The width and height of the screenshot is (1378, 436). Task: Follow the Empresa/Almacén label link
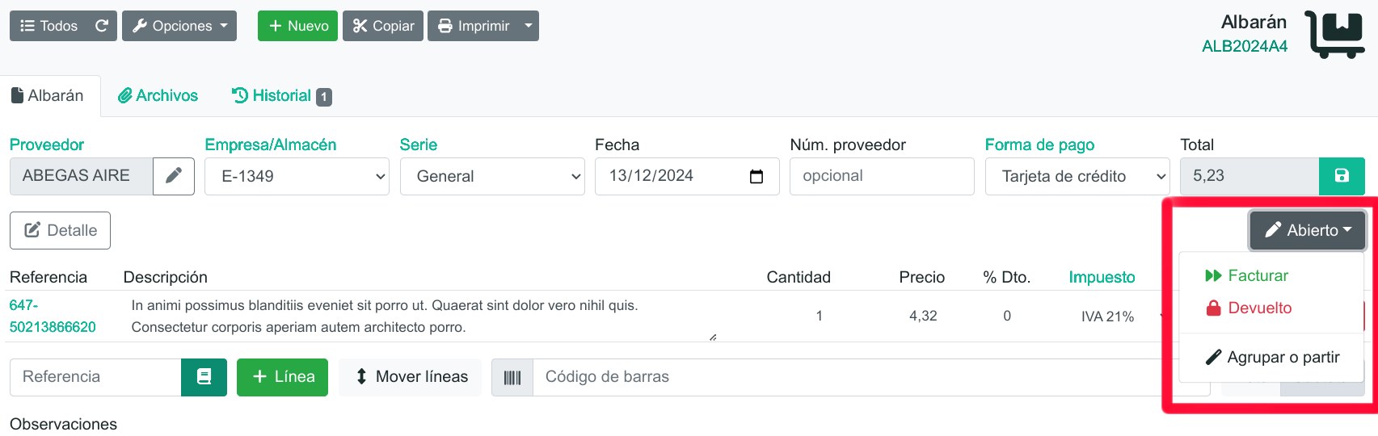(x=271, y=145)
